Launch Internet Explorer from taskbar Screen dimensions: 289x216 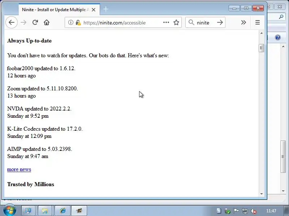point(62,211)
